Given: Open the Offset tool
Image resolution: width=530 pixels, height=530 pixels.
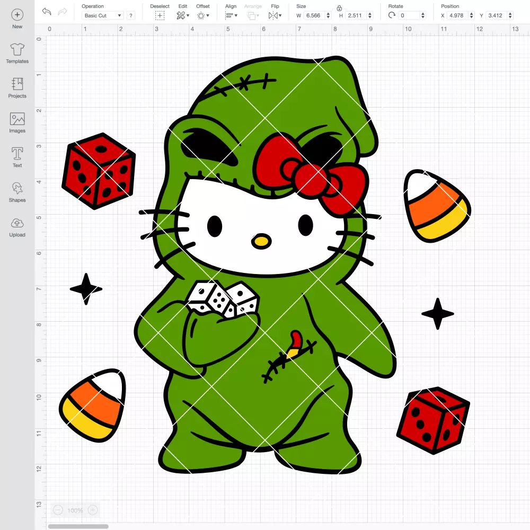Looking at the screenshot, I should click(x=203, y=15).
